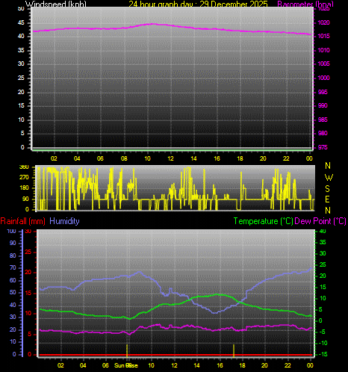Click the green '-5' temperature axis value
This screenshot has height=372, width=348.
[x=323, y=332]
